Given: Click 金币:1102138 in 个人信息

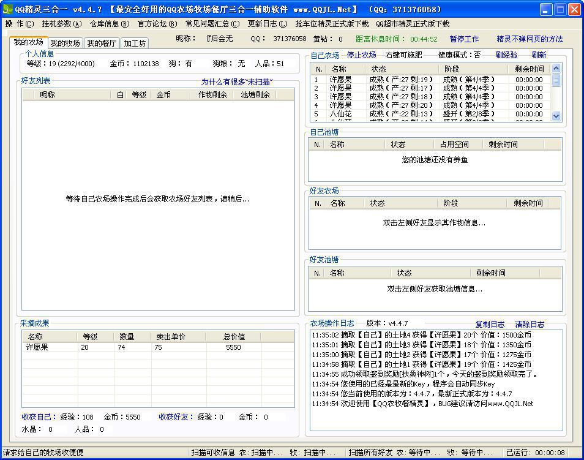Looking at the screenshot, I should [x=135, y=64].
